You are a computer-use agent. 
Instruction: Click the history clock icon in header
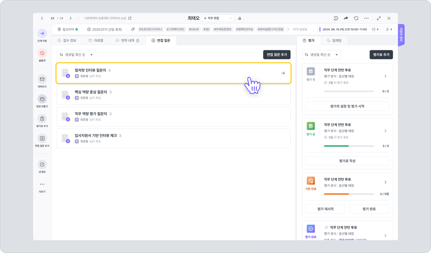(x=336, y=18)
